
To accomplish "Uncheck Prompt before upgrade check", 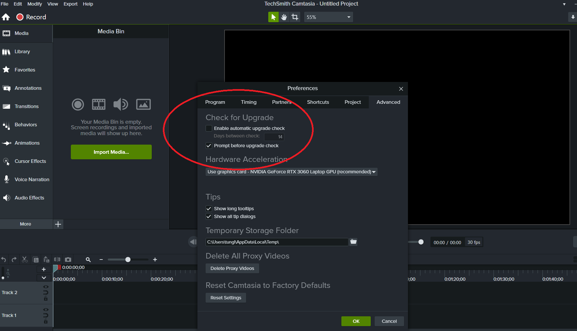I will tap(209, 146).
